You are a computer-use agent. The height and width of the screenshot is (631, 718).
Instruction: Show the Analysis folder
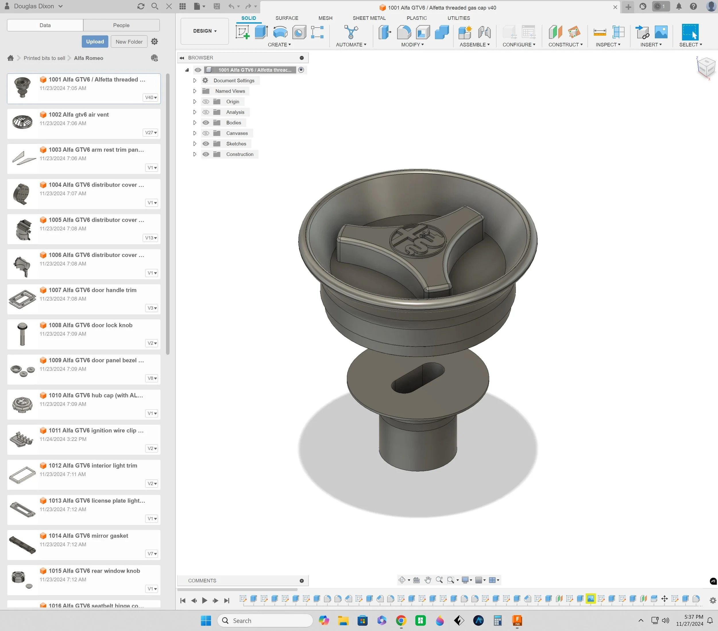coord(206,112)
